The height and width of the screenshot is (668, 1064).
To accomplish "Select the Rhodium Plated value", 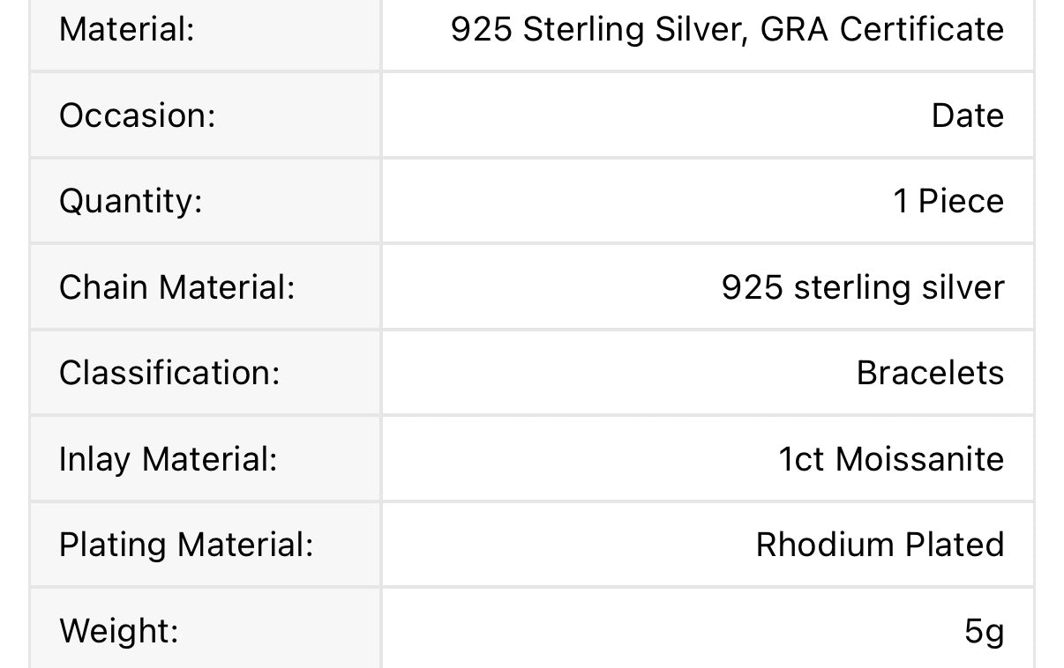I will point(879,545).
